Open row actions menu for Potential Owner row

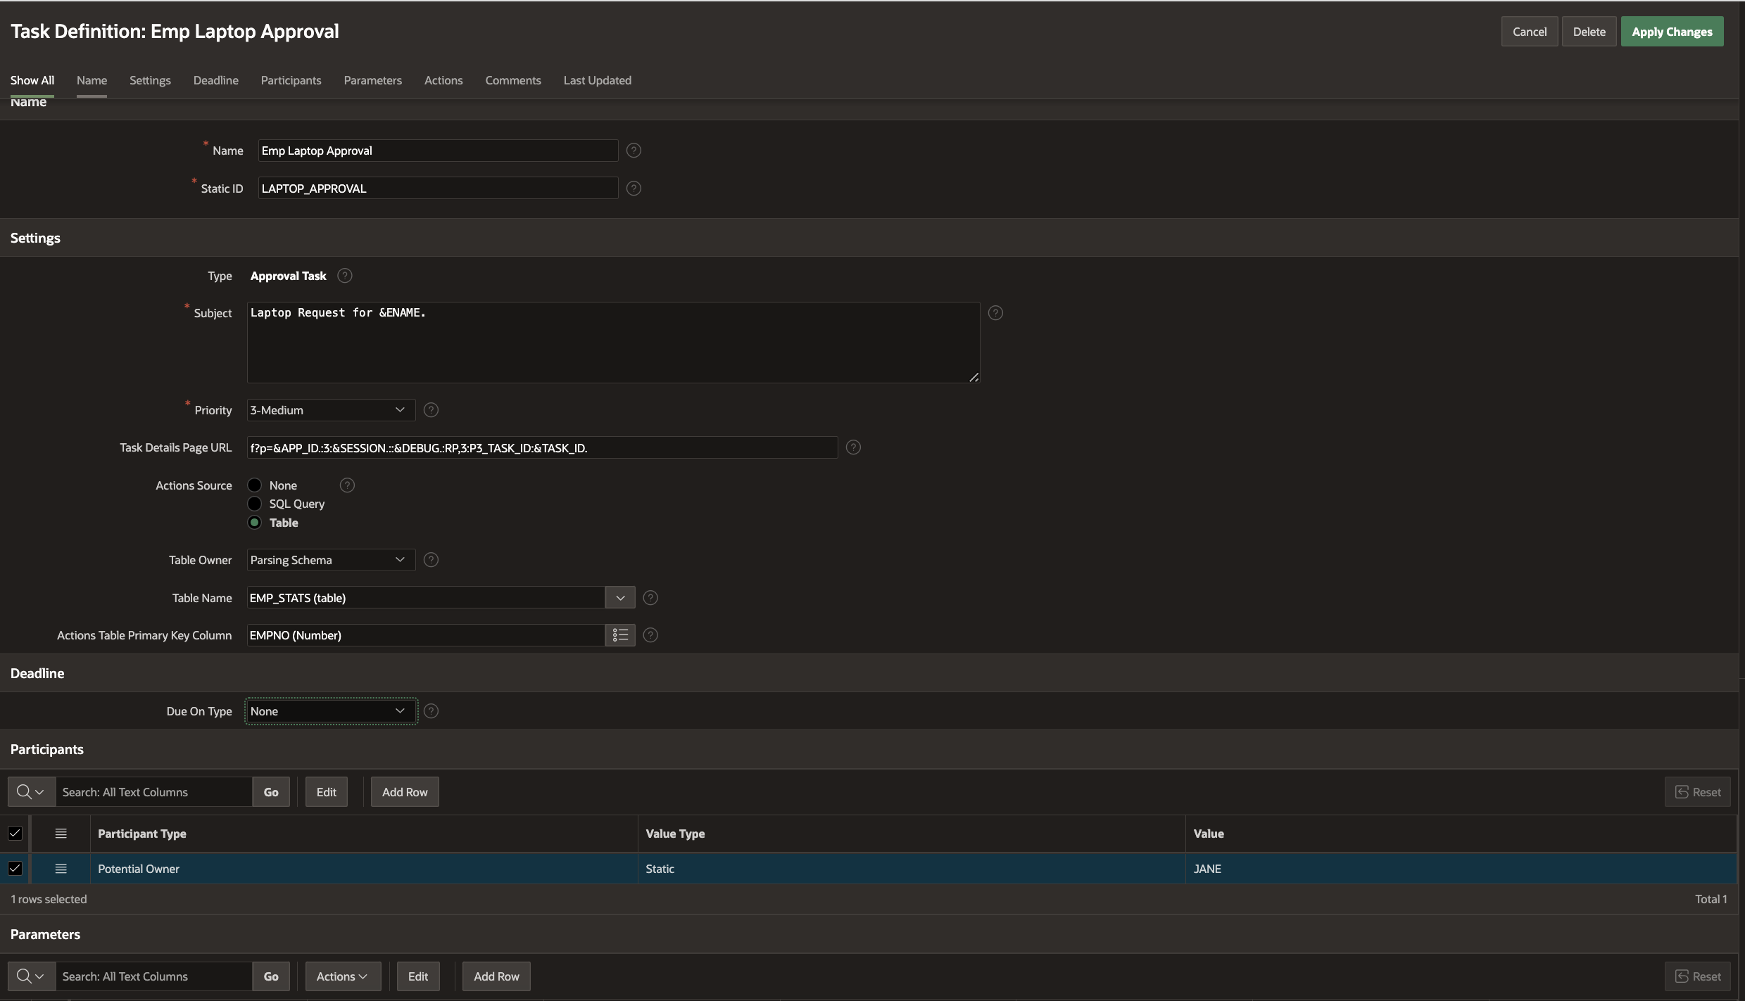pos(61,869)
